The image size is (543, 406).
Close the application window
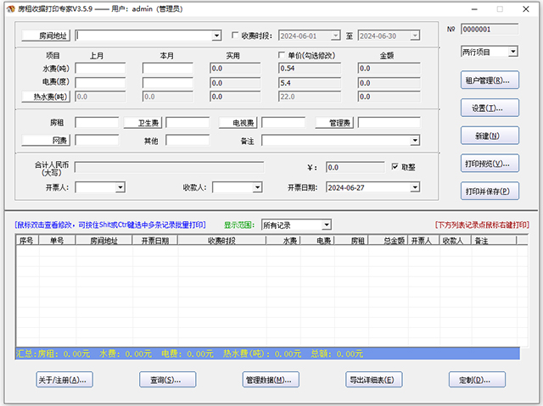526,9
